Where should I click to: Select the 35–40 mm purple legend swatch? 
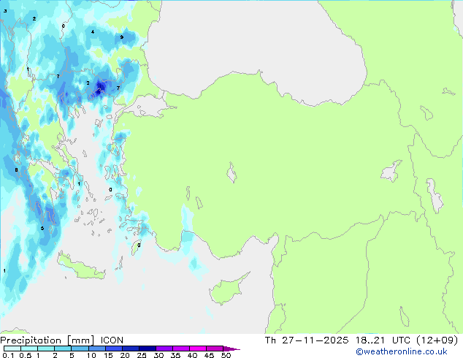[x=180, y=349]
